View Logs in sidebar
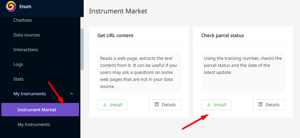 18,64
